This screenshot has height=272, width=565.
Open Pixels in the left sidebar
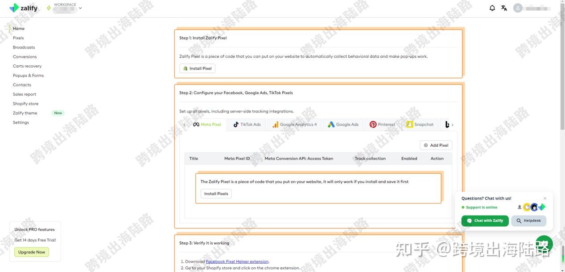(x=18, y=38)
